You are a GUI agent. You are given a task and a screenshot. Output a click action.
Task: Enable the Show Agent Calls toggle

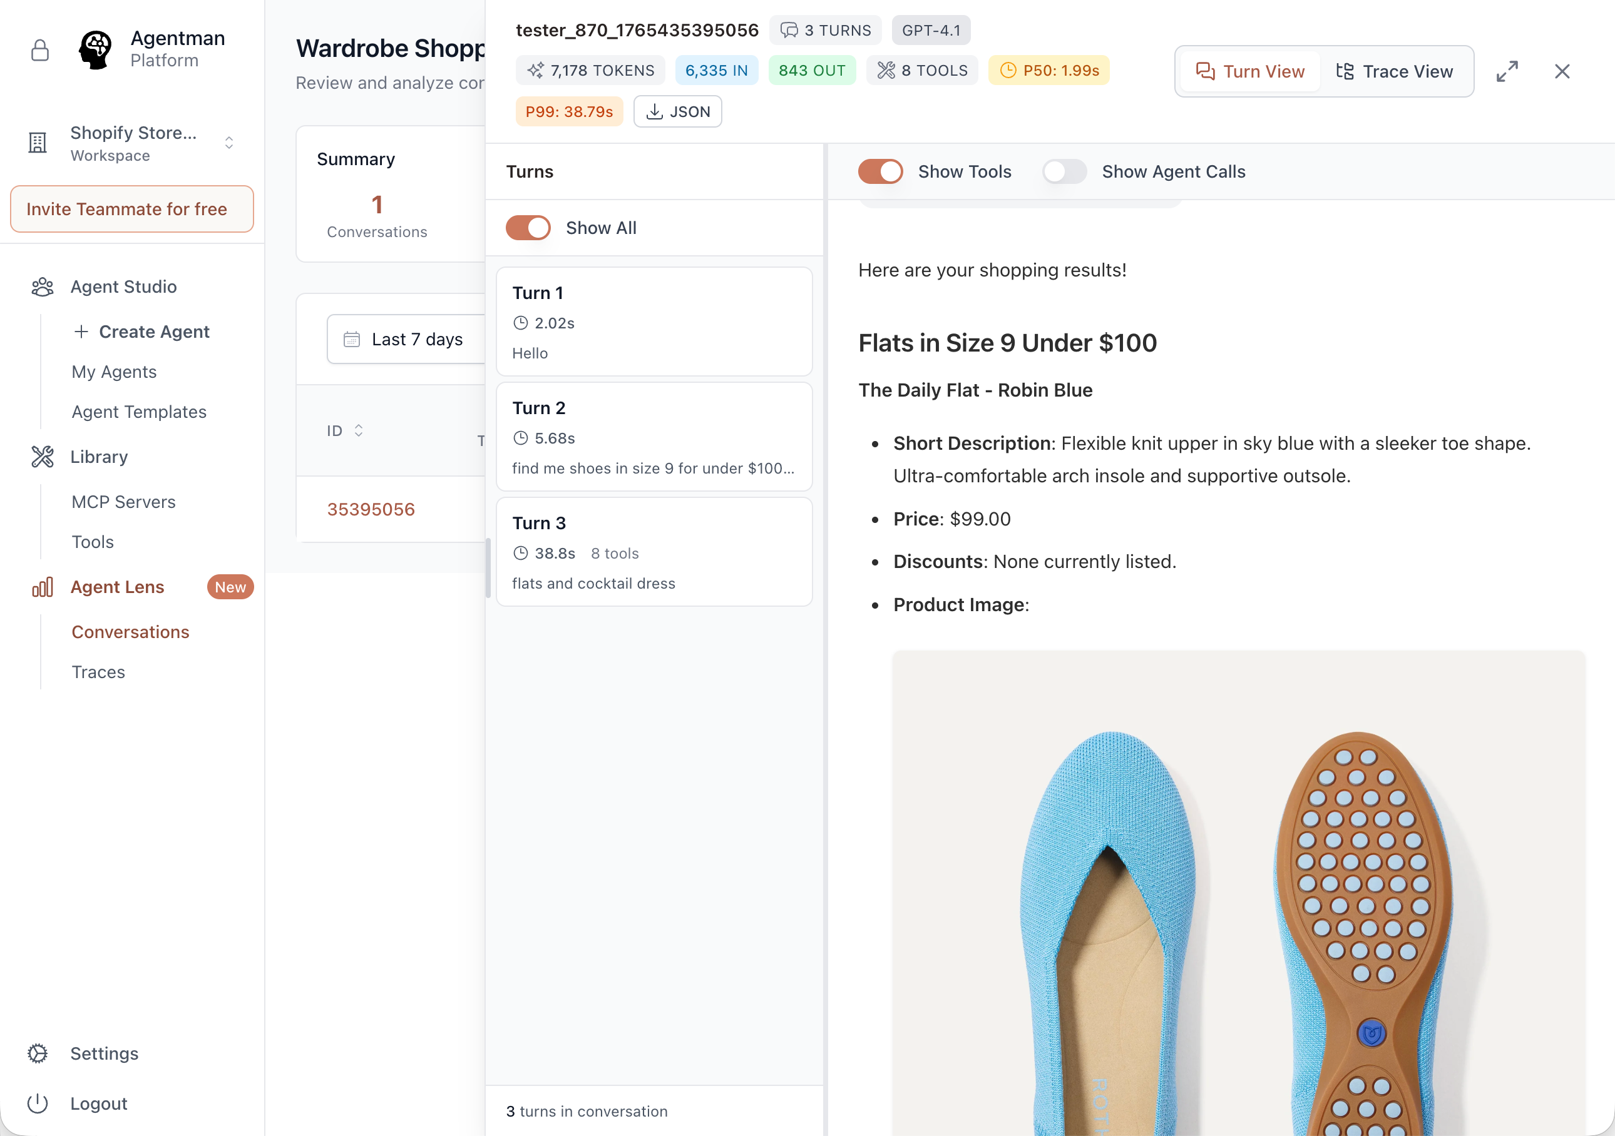pos(1064,171)
